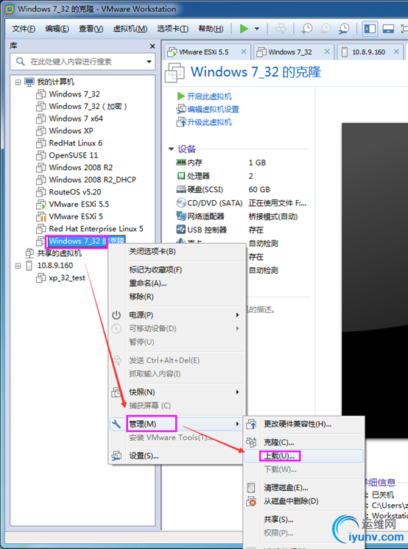
Task: Close the 10.8.9.160 tab
Action: click(x=396, y=52)
